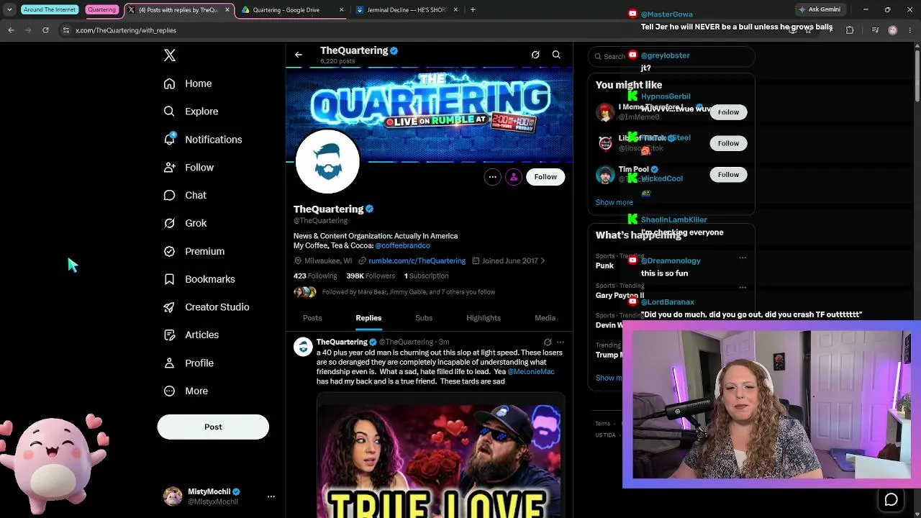Viewport: 921px width, 518px height.
Task: Open Grok in the sidebar
Action: (185, 223)
